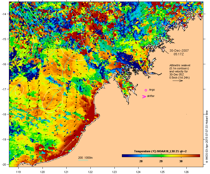Click the latitude label '-16'
This screenshot has width=210, height=174.
pos(4,64)
